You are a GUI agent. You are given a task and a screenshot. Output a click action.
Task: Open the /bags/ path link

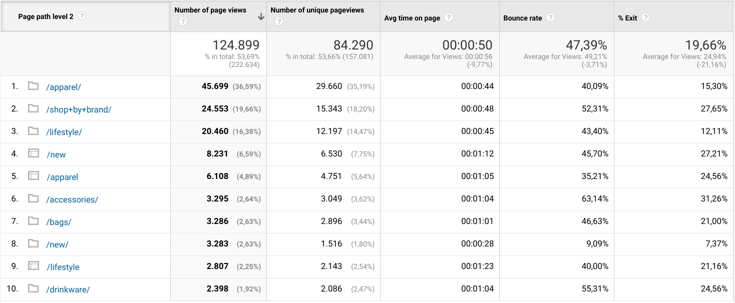[59, 222]
